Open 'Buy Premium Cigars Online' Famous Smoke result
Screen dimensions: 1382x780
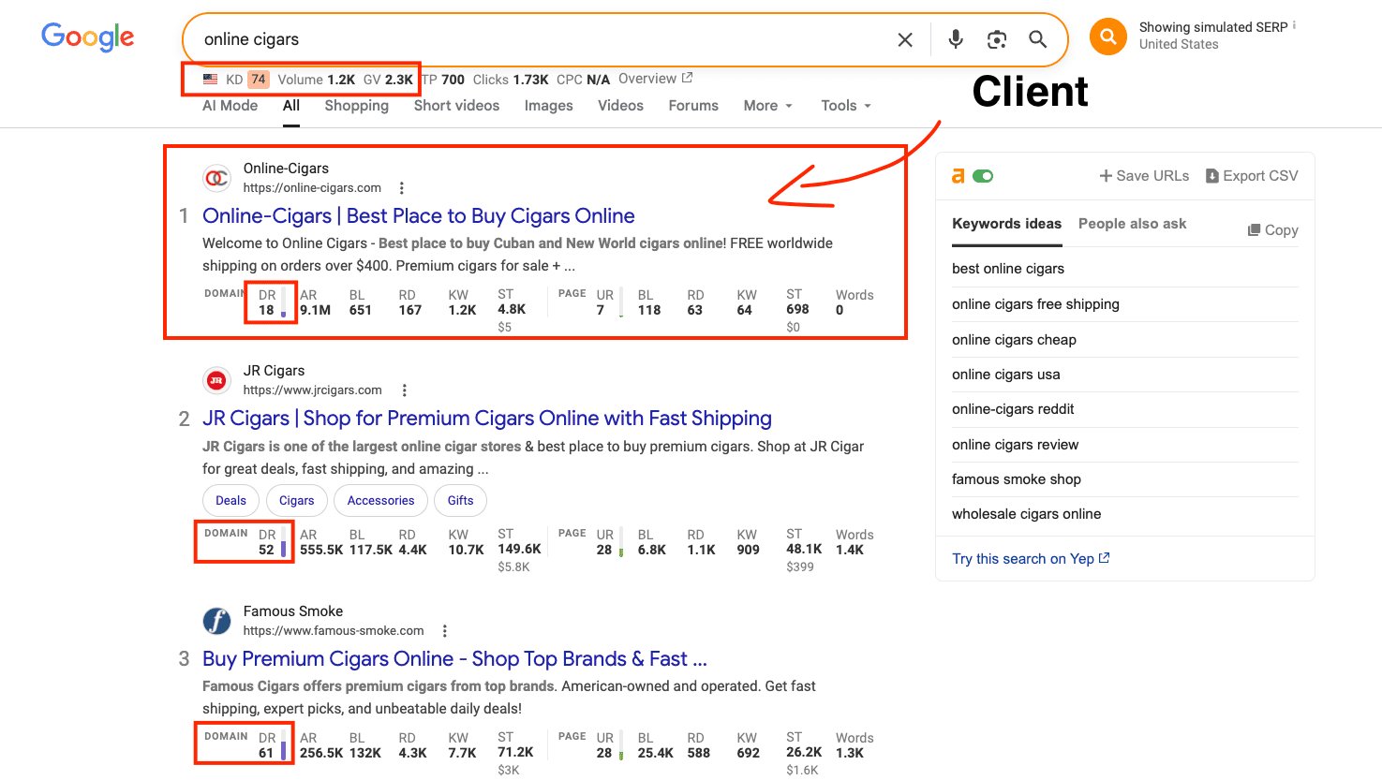click(454, 659)
